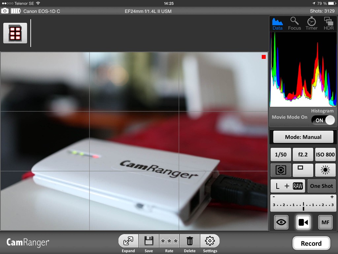The image size is (338, 254).
Task: Delete the image with the trash icon
Action: (x=190, y=241)
